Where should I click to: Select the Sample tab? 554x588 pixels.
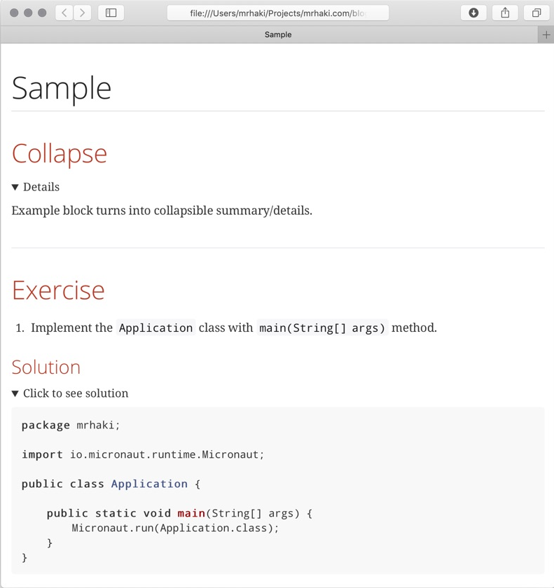tap(278, 34)
